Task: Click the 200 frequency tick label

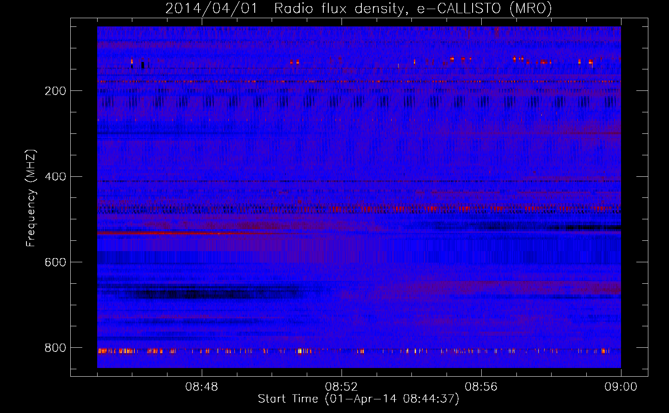Action: coord(55,91)
